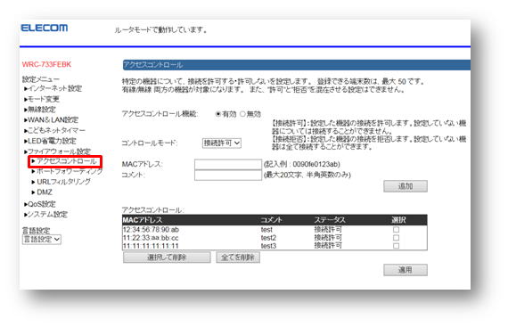Click the MACアドレス column header
The height and width of the screenshot is (327, 508).
143,220
